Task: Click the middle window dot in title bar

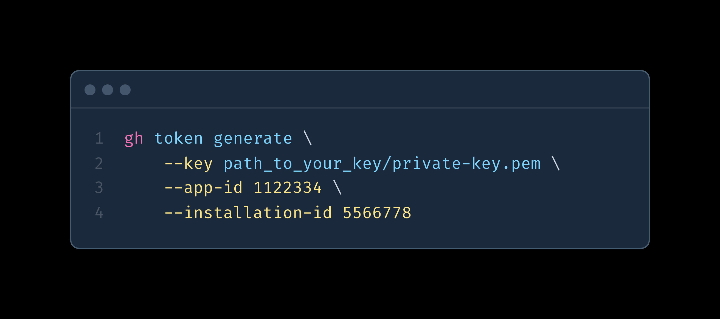Action: [x=108, y=90]
